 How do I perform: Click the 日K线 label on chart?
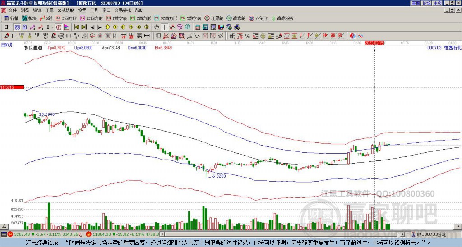pos(7,45)
